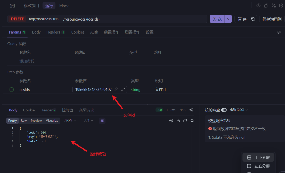Image resolution: width=285 pixels, height=173 pixels.
Task: Open the 控制台 tab
Action: 67,110
